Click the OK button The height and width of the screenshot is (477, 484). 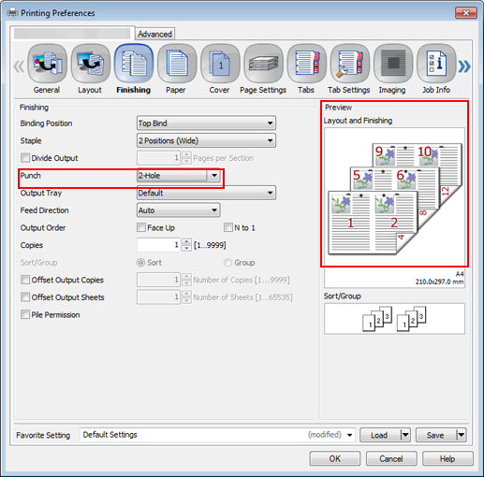click(335, 458)
